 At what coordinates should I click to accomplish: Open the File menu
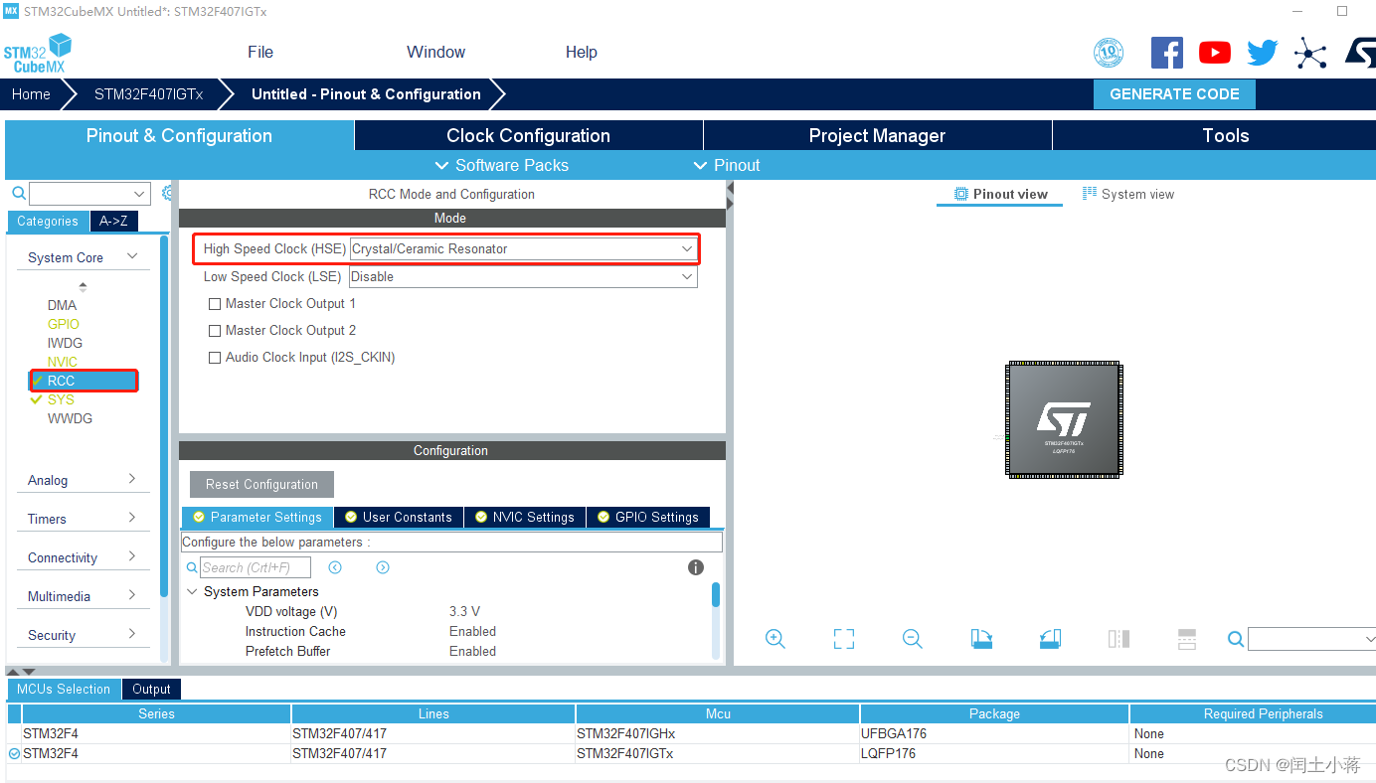coord(260,53)
